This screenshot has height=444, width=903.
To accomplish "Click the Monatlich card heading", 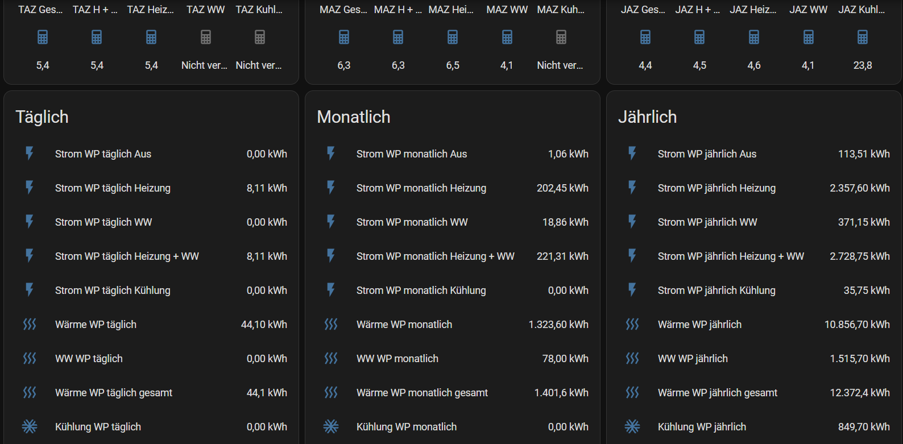I will coord(353,117).
